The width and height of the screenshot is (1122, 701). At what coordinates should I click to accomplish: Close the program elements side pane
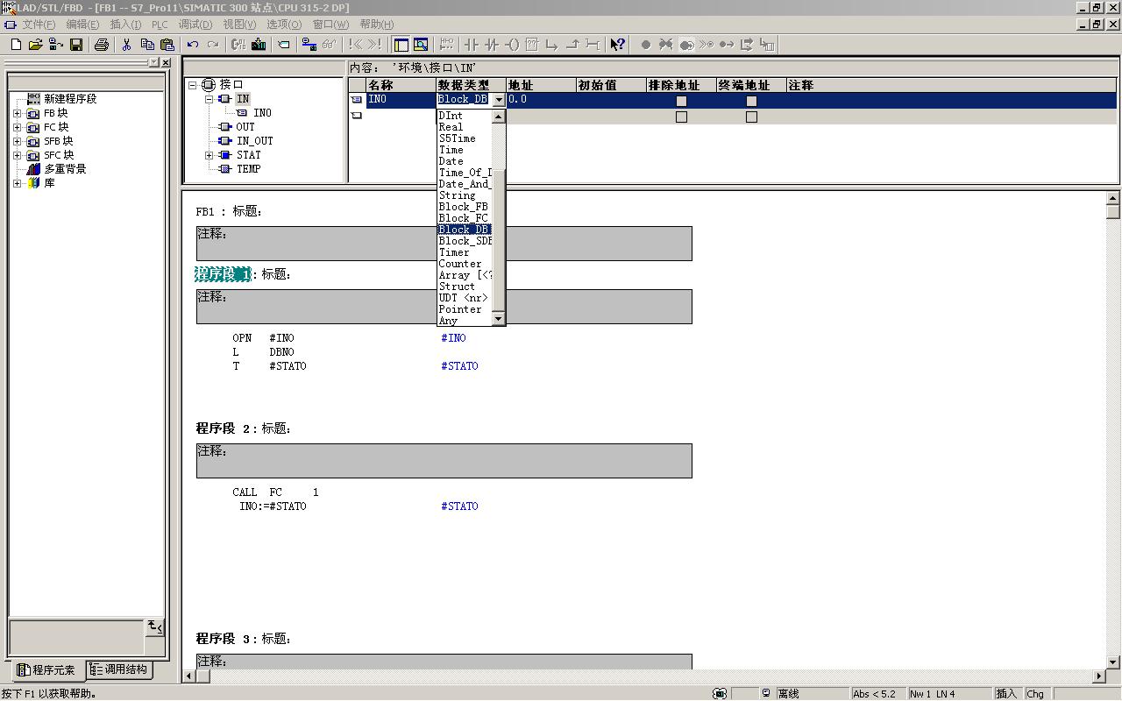167,63
